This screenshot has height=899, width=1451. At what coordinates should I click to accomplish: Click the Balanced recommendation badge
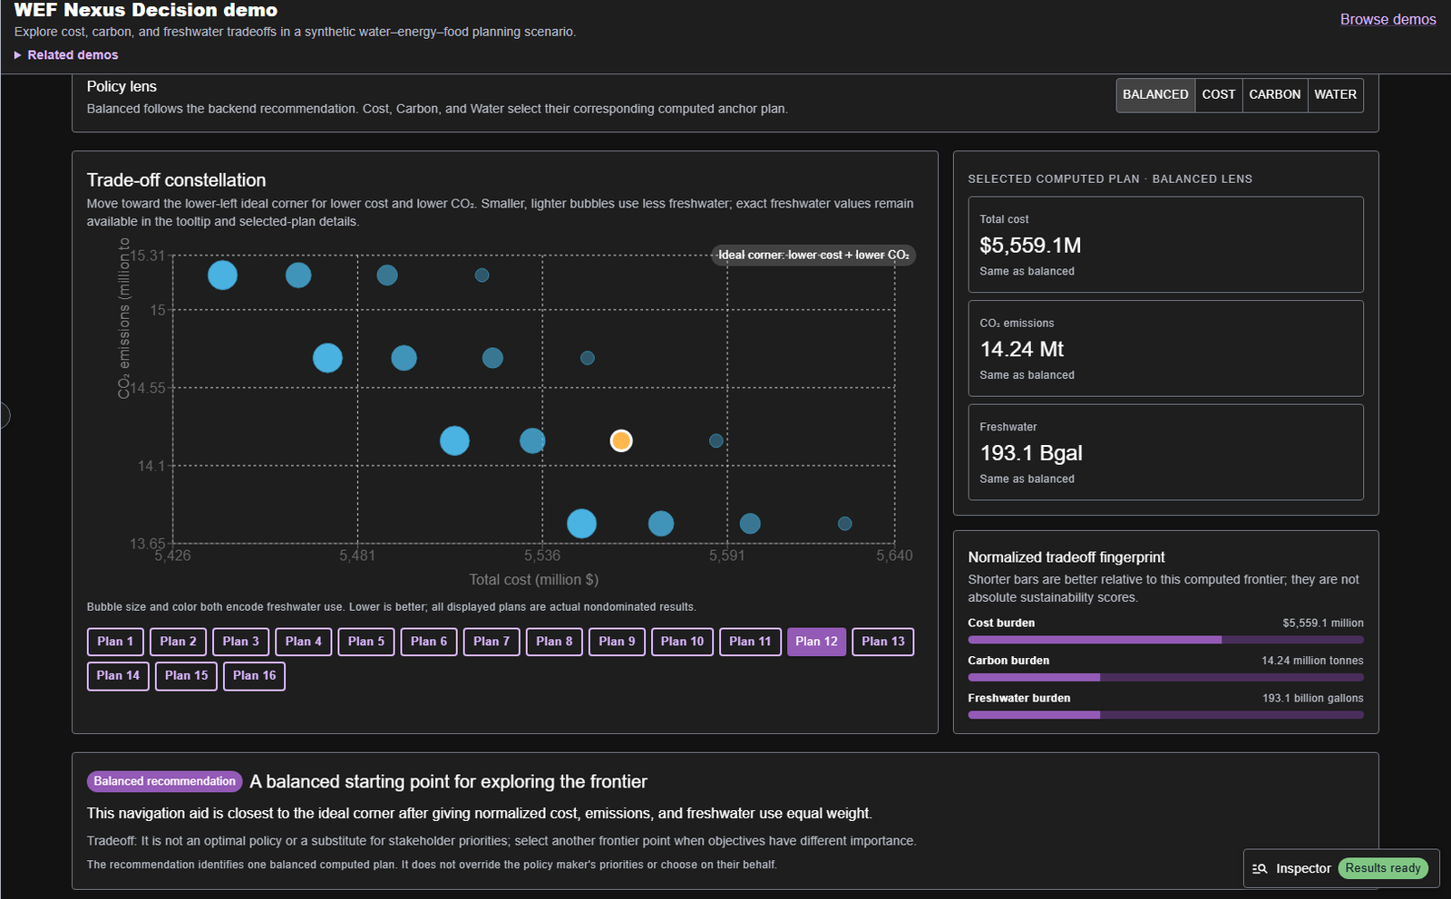[164, 781]
